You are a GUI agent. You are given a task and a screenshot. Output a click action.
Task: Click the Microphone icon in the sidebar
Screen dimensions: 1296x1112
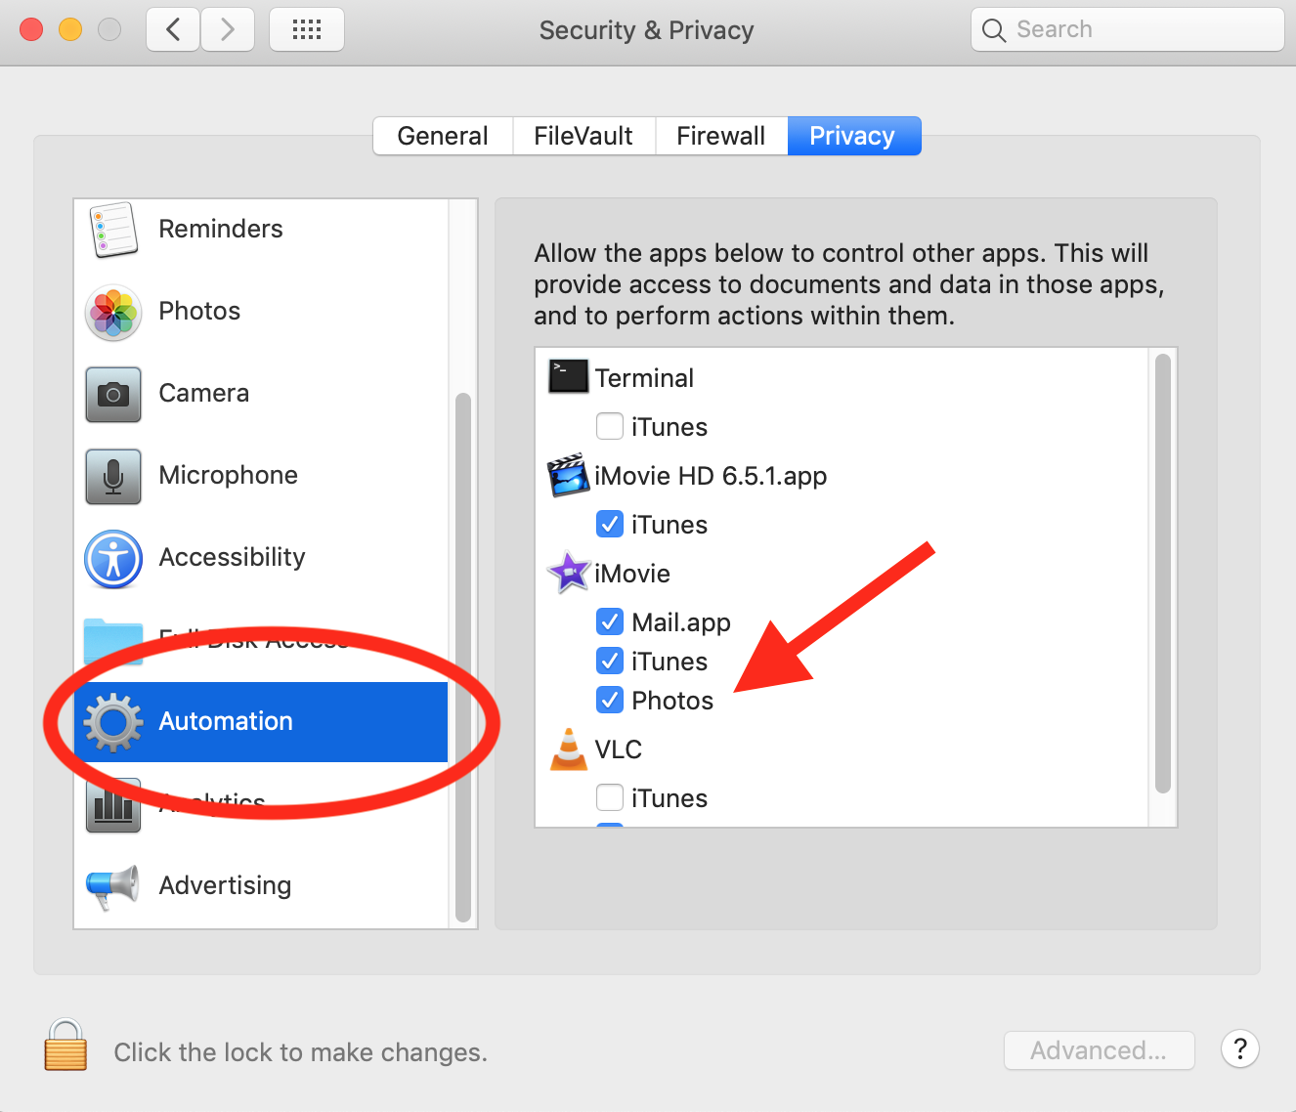click(113, 477)
